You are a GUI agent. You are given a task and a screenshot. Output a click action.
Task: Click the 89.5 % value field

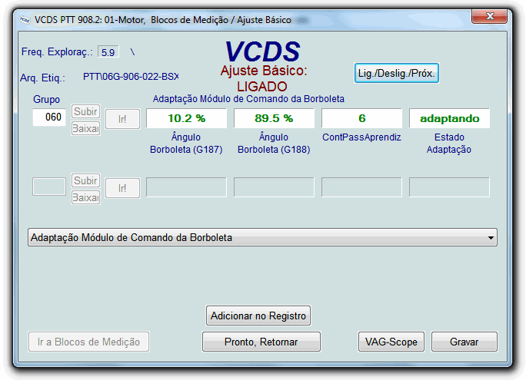pos(274,118)
